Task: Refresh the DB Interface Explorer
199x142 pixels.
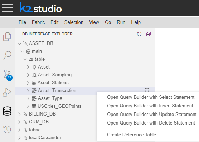Action: [x=139, y=34]
